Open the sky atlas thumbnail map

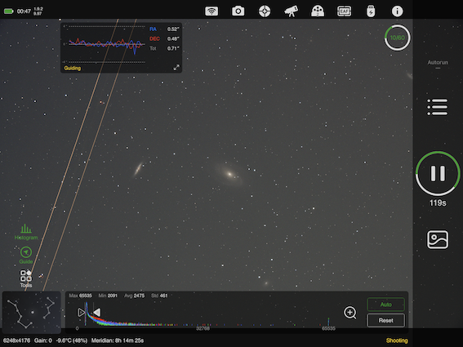tap(32, 313)
